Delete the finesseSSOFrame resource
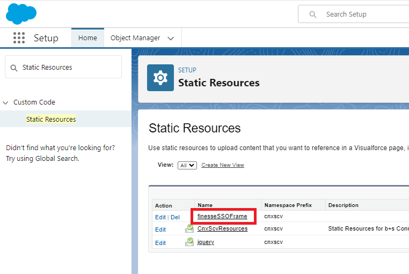 176,217
